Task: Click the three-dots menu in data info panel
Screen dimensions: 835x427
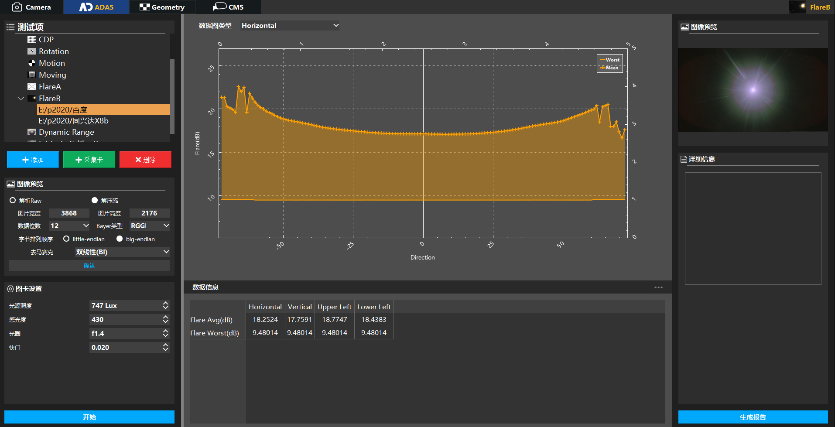Action: (658, 287)
